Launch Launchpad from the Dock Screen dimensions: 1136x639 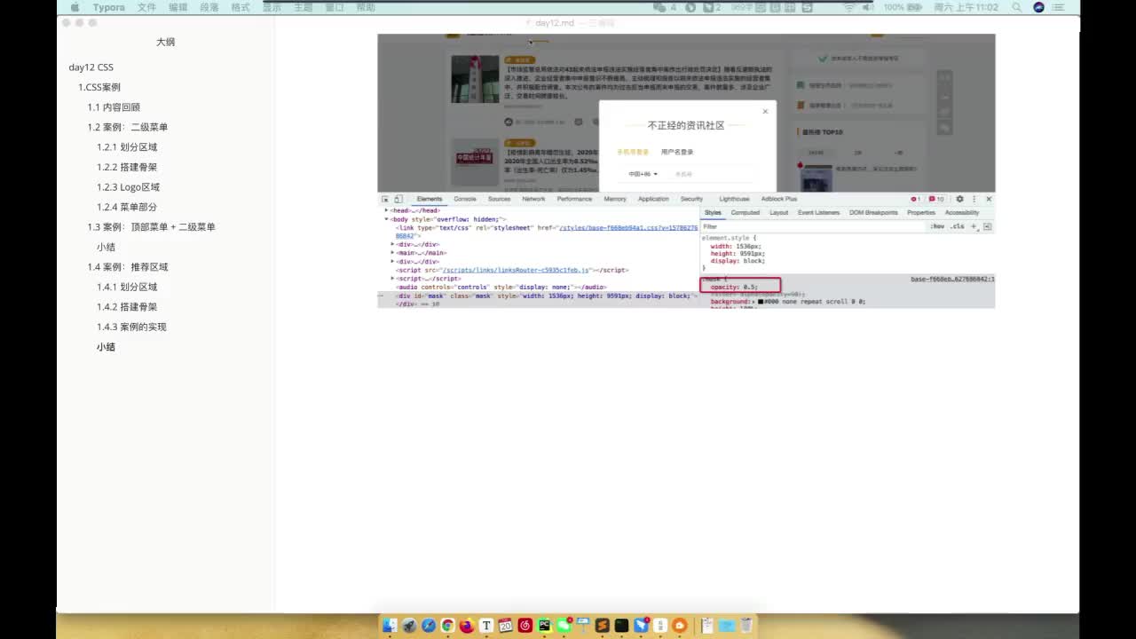click(409, 626)
